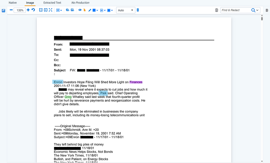Select the Image tab

[x=30, y=3]
